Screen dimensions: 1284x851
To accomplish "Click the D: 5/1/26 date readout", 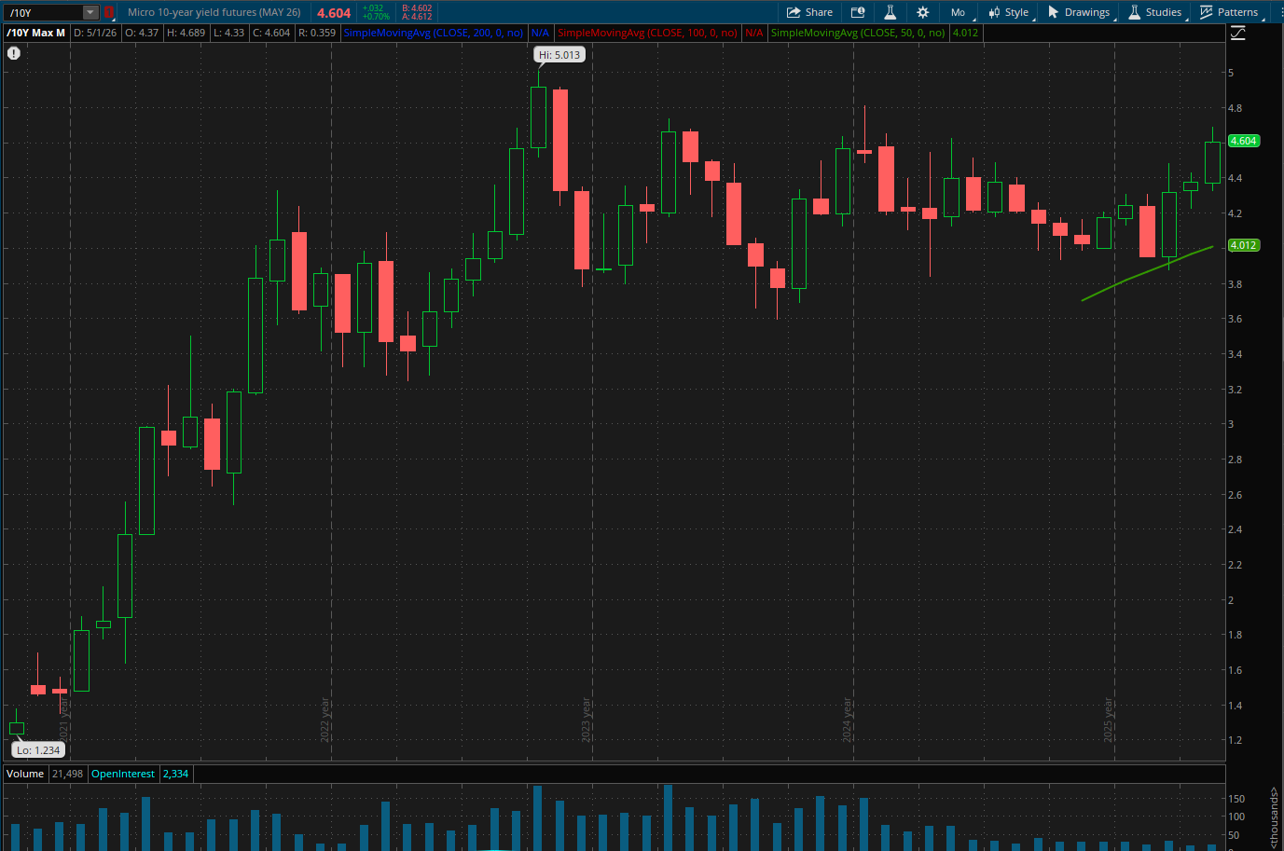I will [x=95, y=33].
